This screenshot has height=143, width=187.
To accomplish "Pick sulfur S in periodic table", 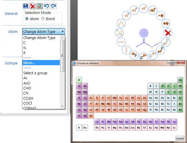I will click(168, 92).
